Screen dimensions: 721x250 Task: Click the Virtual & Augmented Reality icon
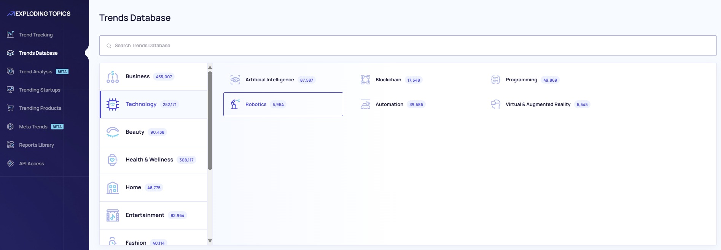coord(495,104)
